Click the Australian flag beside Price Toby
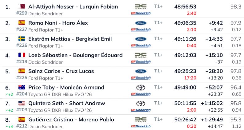Screen dimensions: 244x130 tap(22, 87)
